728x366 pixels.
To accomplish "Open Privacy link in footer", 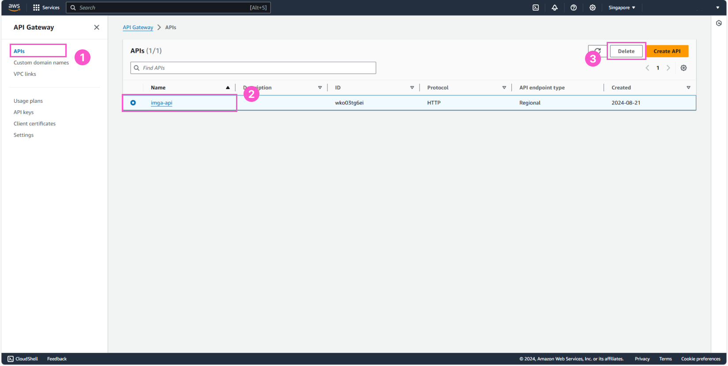I will coord(642,359).
